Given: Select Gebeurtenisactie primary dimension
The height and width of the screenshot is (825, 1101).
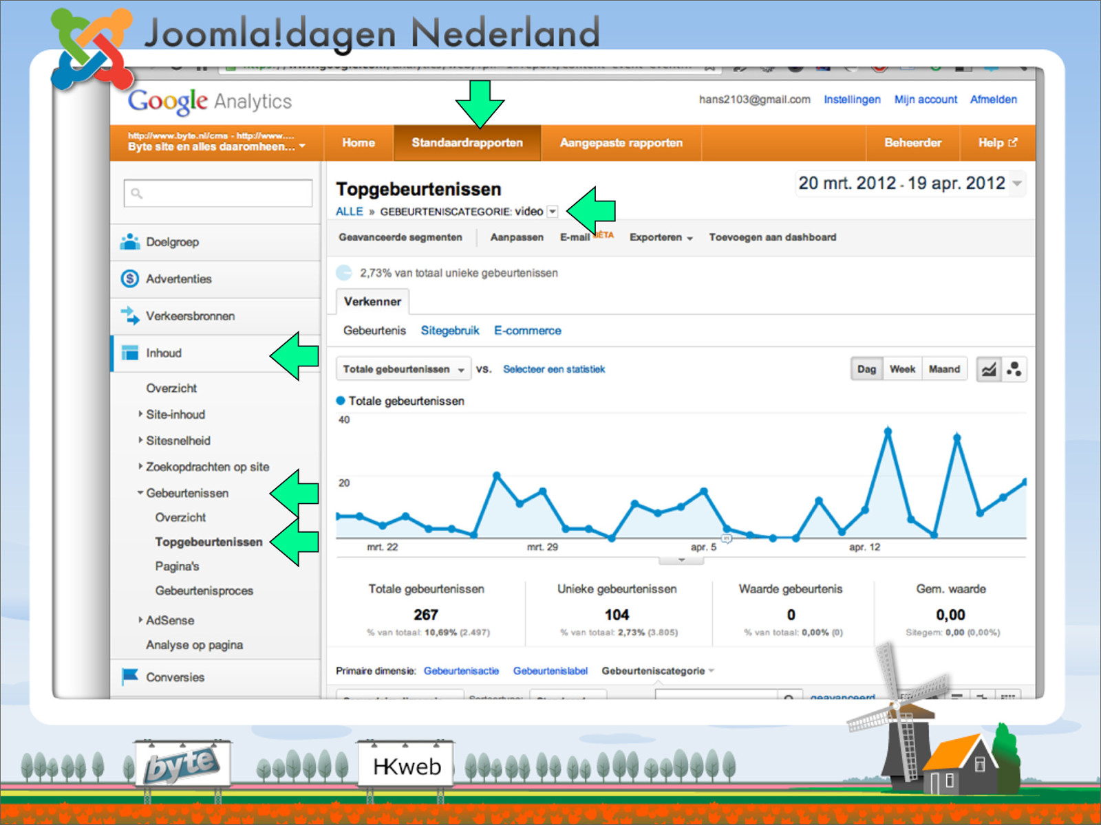Looking at the screenshot, I should pos(461,671).
